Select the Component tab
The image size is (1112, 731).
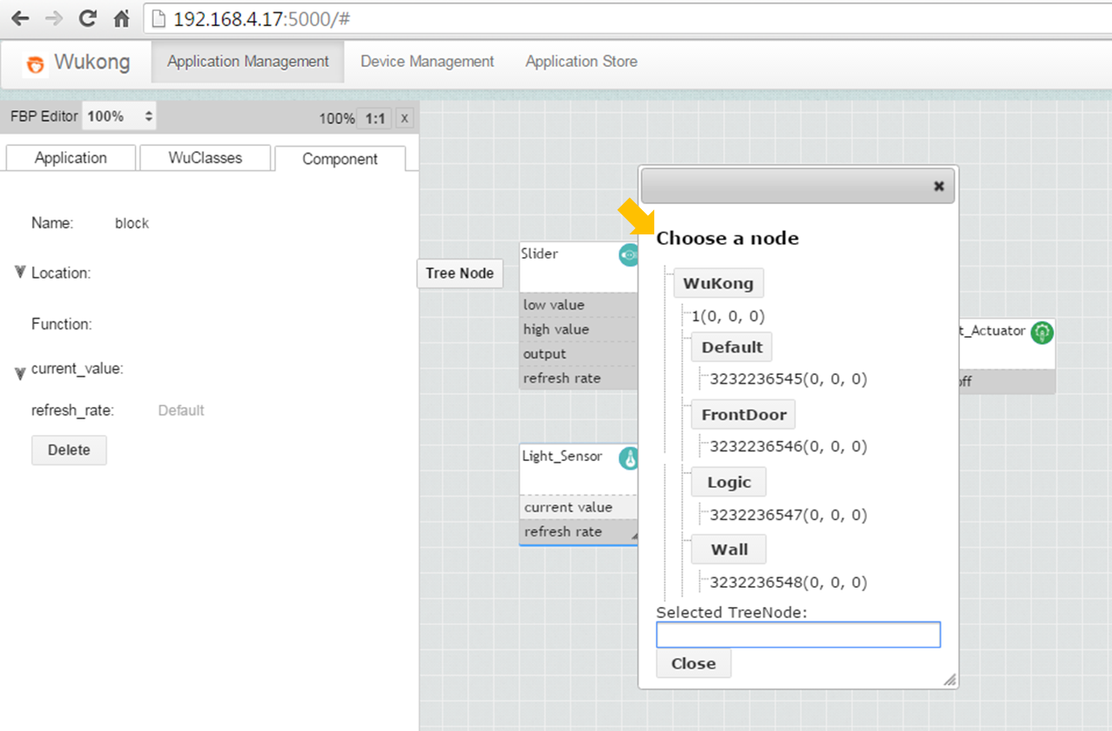[x=340, y=159]
